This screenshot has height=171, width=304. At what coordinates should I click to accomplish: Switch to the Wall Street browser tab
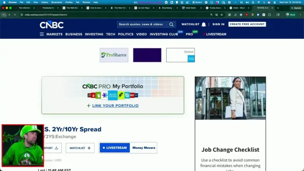click(72, 8)
